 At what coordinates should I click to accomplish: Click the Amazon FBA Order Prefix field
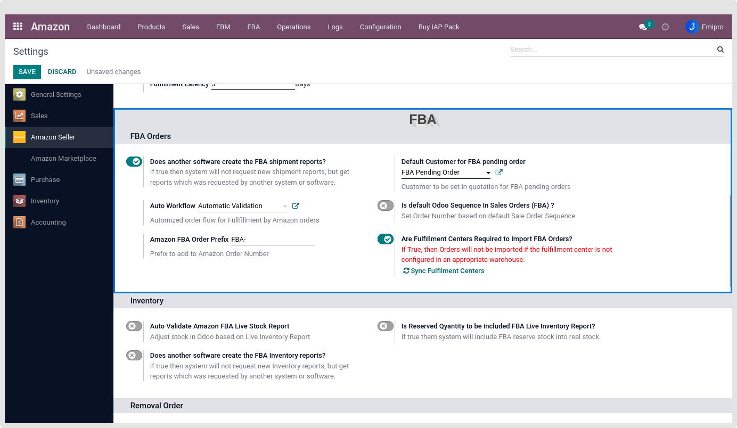click(x=273, y=240)
